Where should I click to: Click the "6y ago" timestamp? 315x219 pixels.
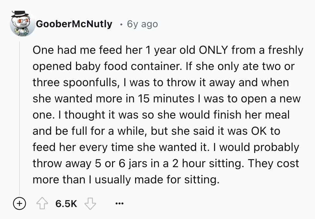pyautogui.click(x=143, y=24)
